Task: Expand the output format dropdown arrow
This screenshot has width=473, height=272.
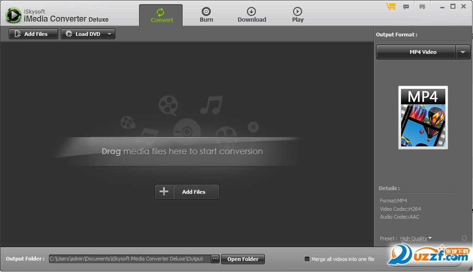Action: (x=463, y=52)
